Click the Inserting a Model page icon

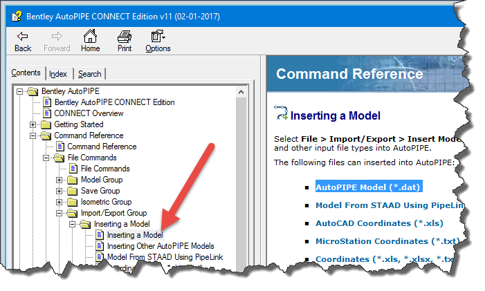pos(100,235)
